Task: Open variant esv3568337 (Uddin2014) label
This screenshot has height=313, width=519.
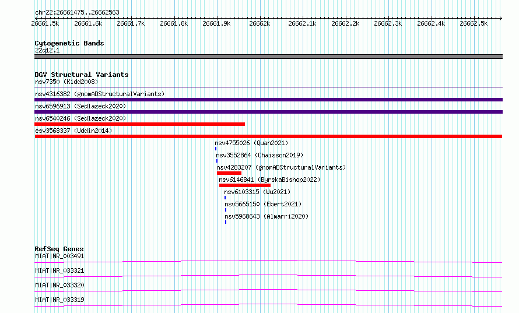Action: tap(73, 131)
